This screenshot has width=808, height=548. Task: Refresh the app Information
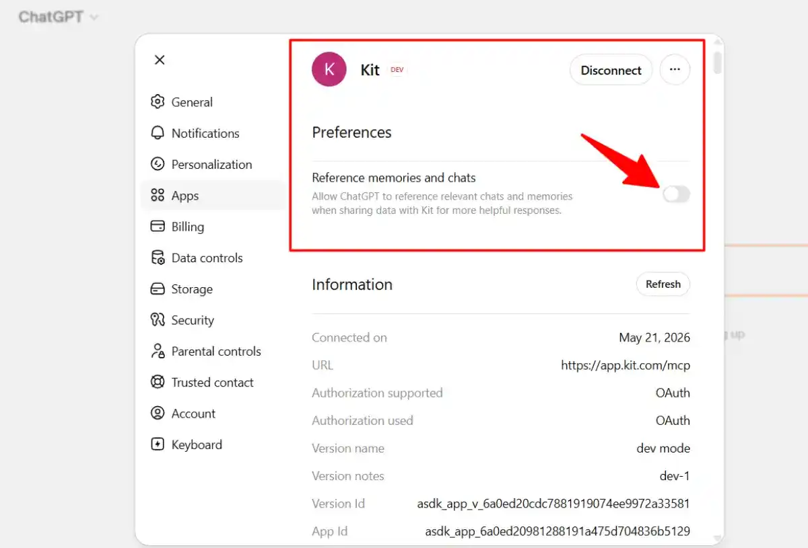663,284
